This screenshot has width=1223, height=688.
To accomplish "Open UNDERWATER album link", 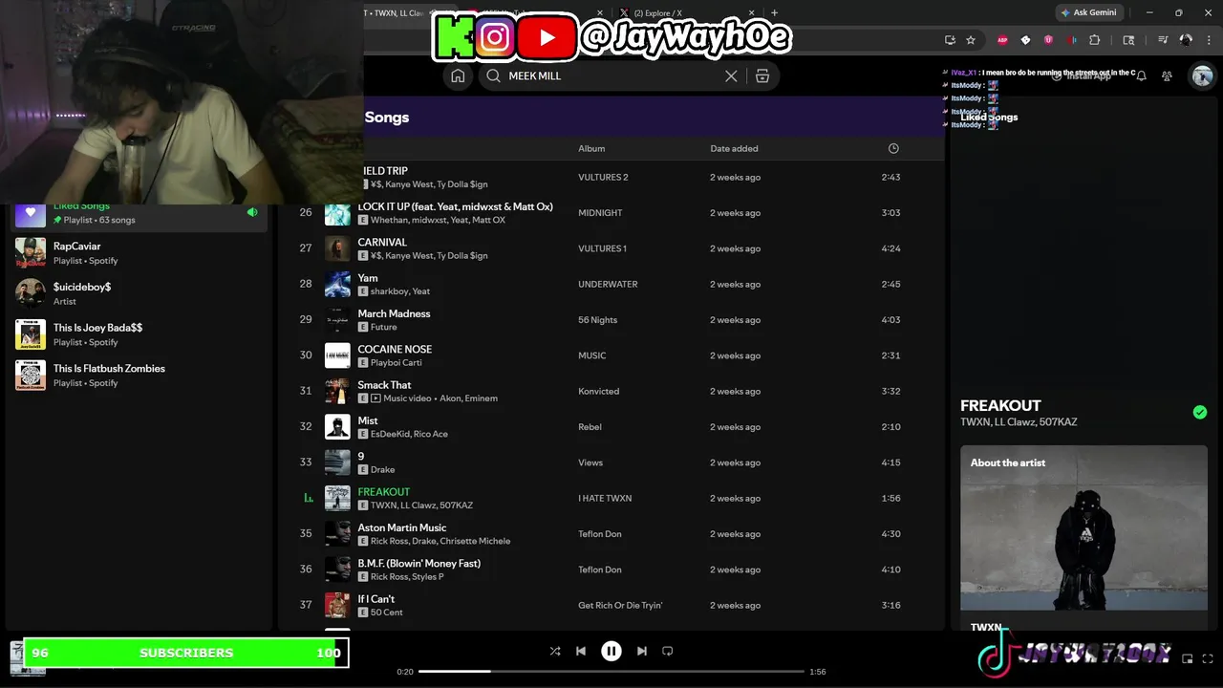I will (608, 284).
